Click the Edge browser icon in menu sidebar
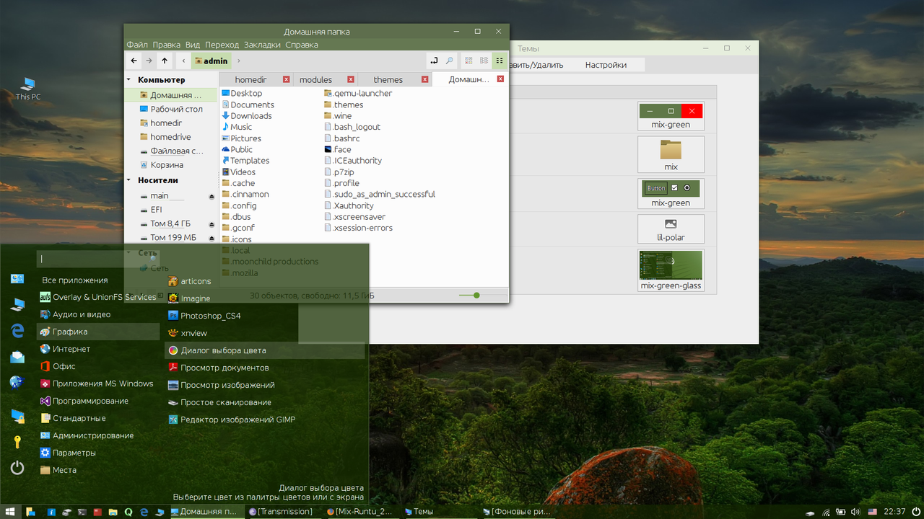Viewport: 924px width, 519px height. [17, 330]
